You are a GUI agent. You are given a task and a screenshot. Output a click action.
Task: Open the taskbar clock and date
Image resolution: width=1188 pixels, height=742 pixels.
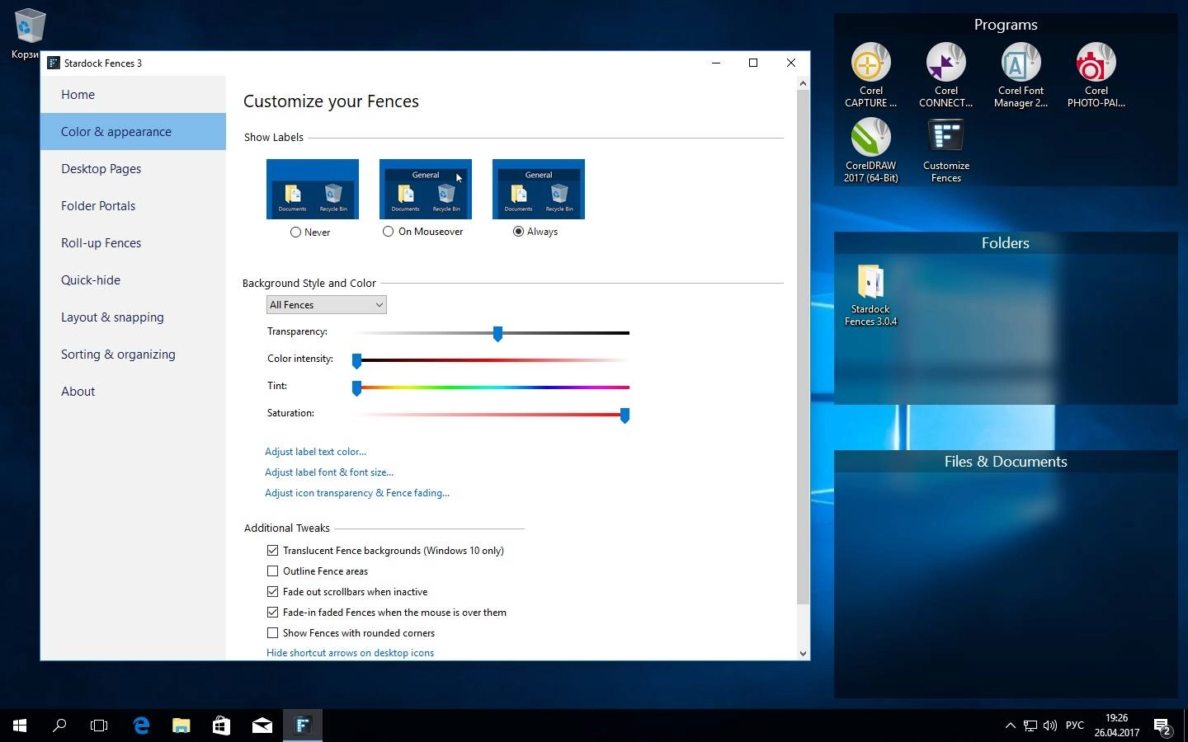click(1117, 726)
